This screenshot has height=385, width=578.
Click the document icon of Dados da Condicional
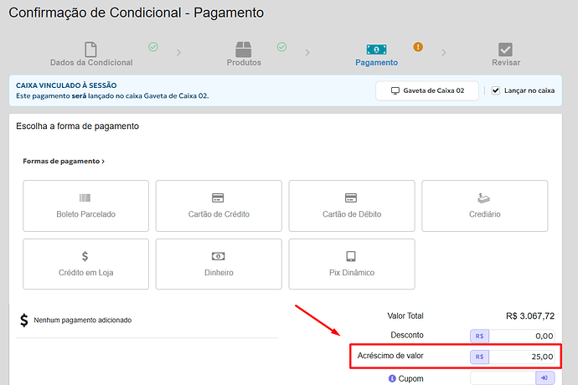[x=90, y=49]
